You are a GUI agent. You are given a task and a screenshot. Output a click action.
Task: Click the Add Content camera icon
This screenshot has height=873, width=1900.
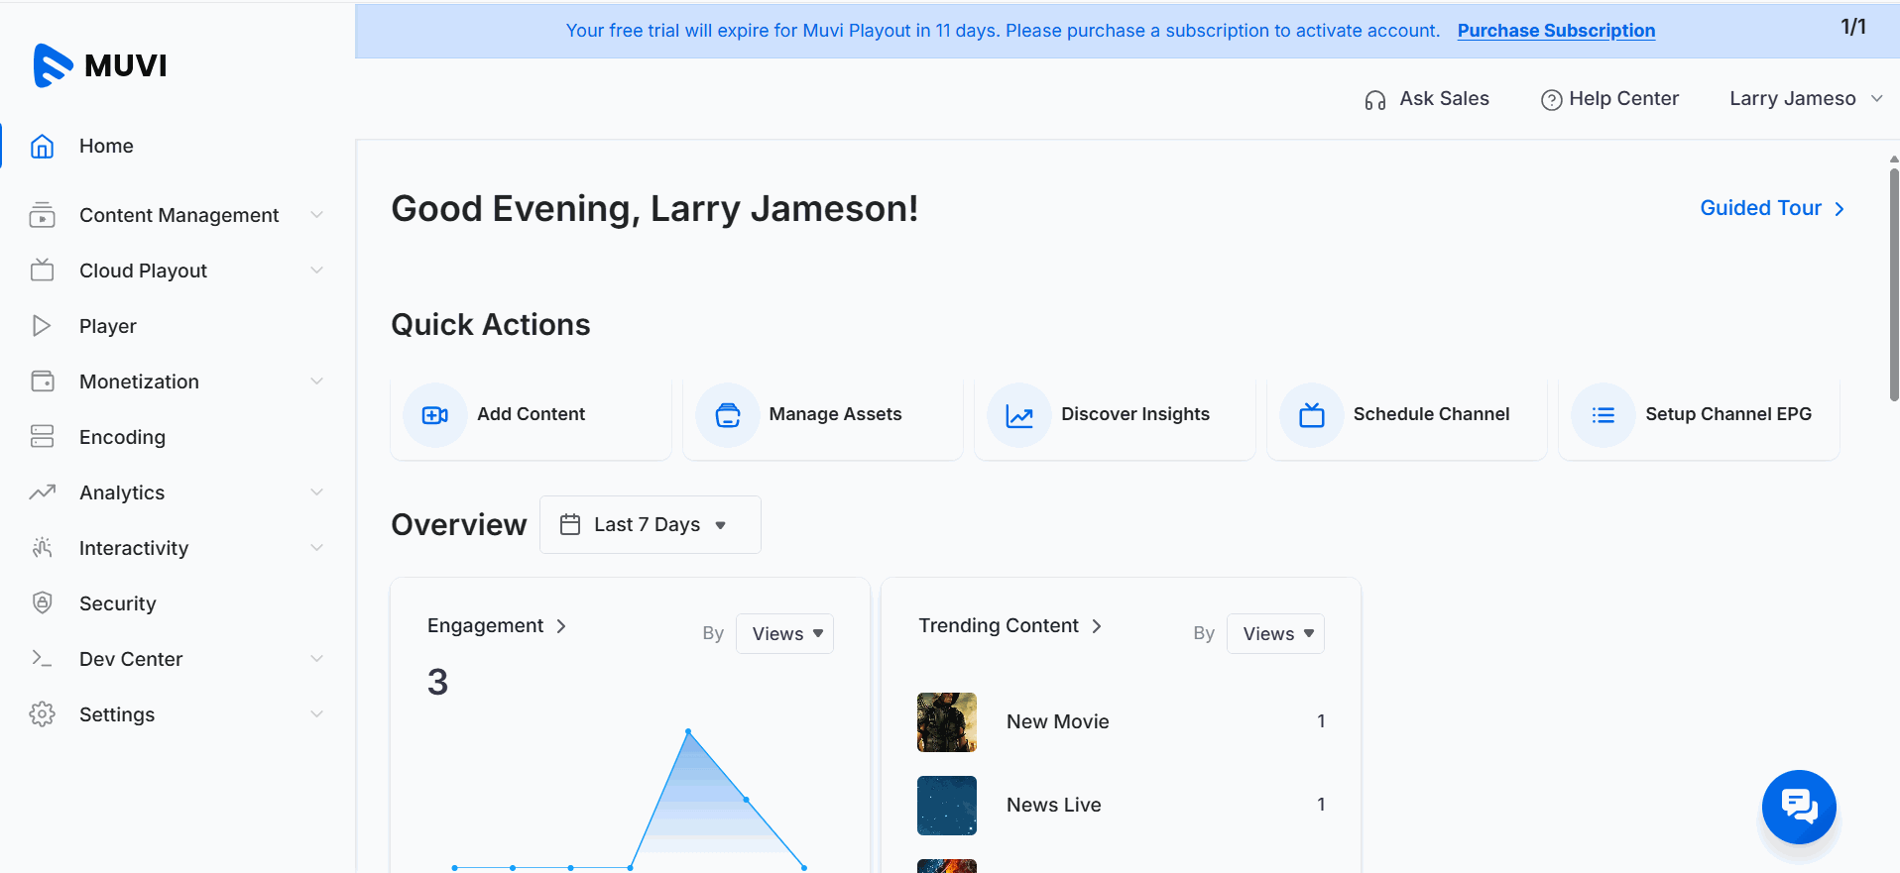434,415
